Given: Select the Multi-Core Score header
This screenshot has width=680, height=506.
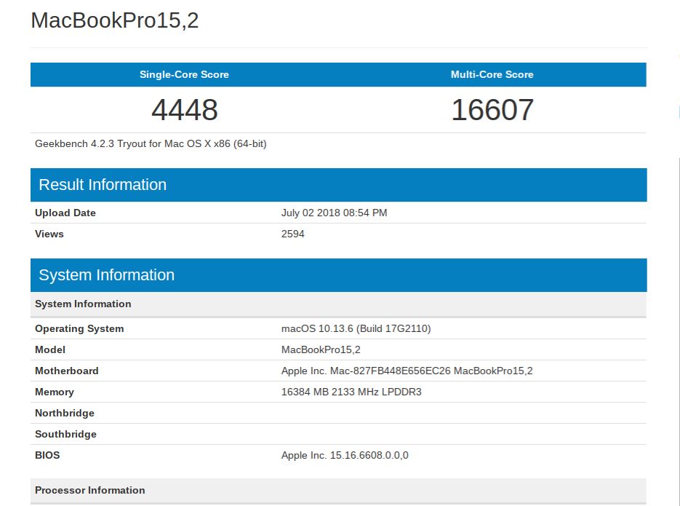Looking at the screenshot, I should point(492,75).
